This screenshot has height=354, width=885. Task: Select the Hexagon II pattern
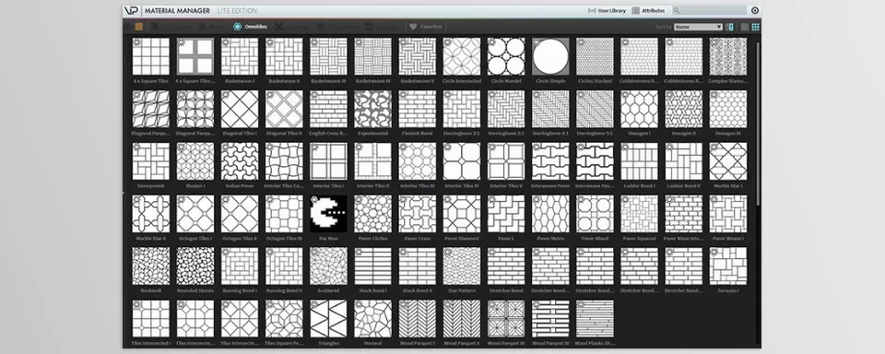(x=683, y=109)
